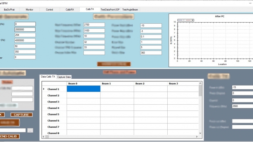Click the field showing 33
253x142 pixels.
click(94, 47)
